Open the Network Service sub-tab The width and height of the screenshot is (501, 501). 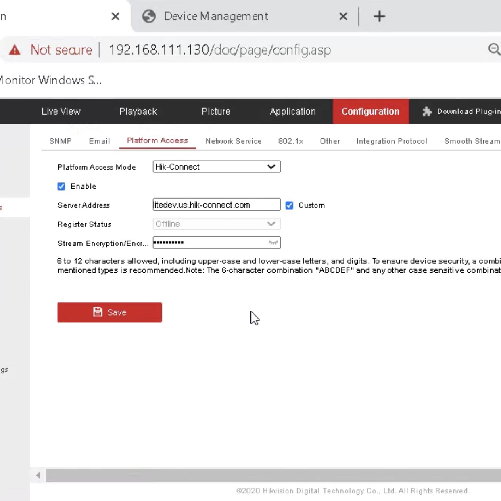[233, 141]
